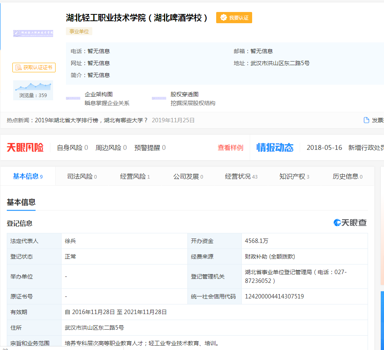The image size is (384, 350).
Task: Click the school logo thumbnail
Action: pyautogui.click(x=33, y=33)
